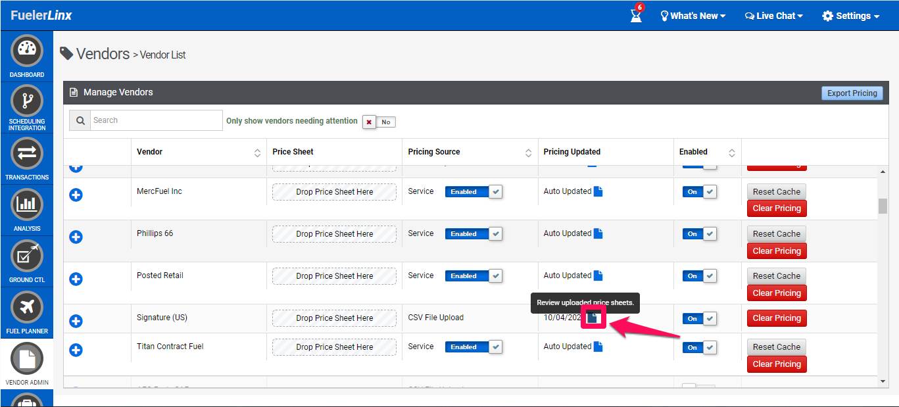The height and width of the screenshot is (407, 899).
Task: Open the Fuel Planner sidebar icon
Action: click(x=27, y=307)
